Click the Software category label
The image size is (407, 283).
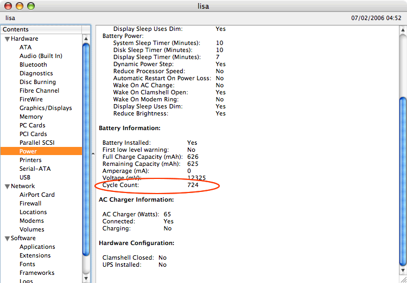click(x=23, y=238)
